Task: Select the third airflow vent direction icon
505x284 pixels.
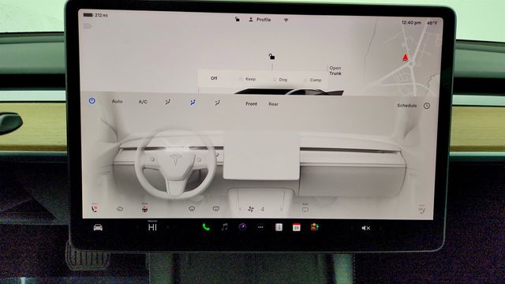Action: pyautogui.click(x=218, y=103)
